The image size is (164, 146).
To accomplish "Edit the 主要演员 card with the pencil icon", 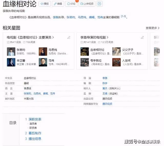I will coord(69,38).
